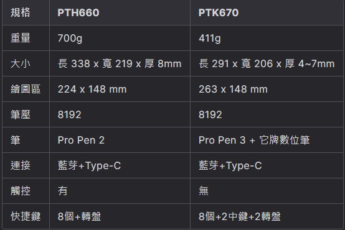345x230 pixels.
Task: Select the 8個+2中鍵+2轉盤 cell
Action: (267, 216)
